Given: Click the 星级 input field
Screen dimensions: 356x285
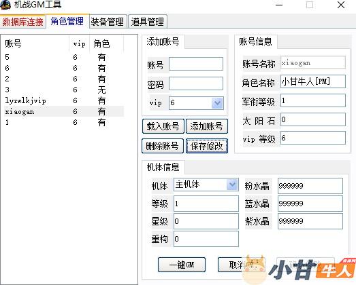Looking at the screenshot, I should click(206, 221).
